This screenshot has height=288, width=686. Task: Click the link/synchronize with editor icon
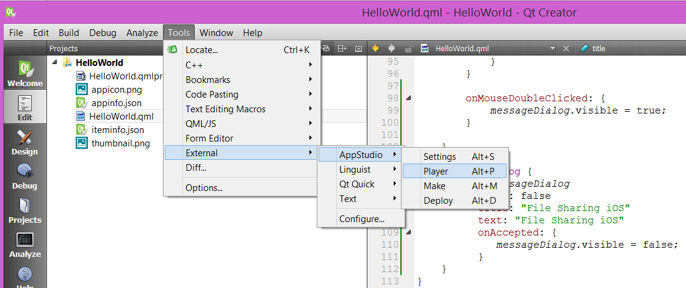(x=326, y=49)
